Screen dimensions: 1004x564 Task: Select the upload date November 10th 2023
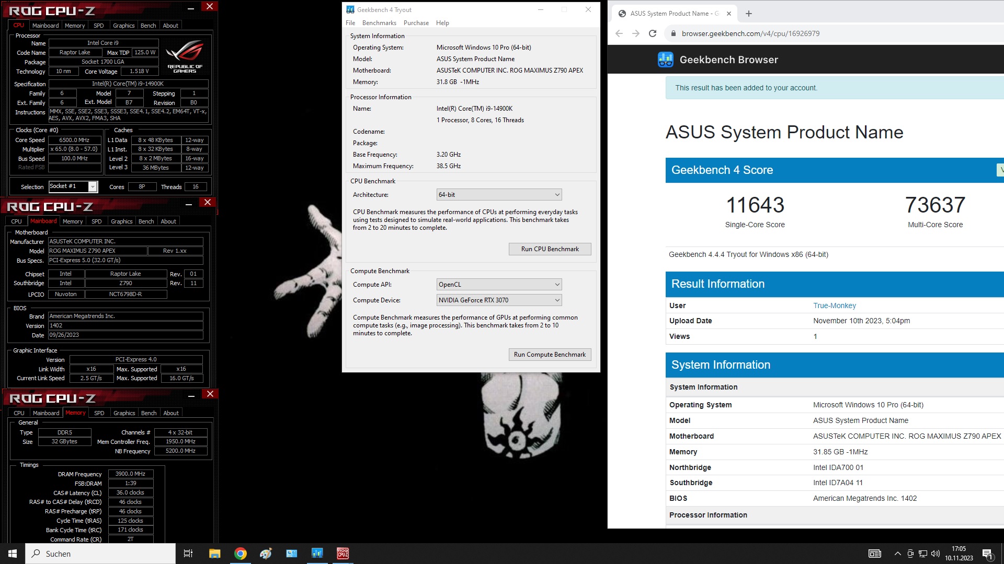click(x=862, y=321)
